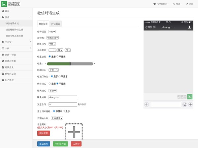Open the 信号强度 dropdown

tap(52, 32)
